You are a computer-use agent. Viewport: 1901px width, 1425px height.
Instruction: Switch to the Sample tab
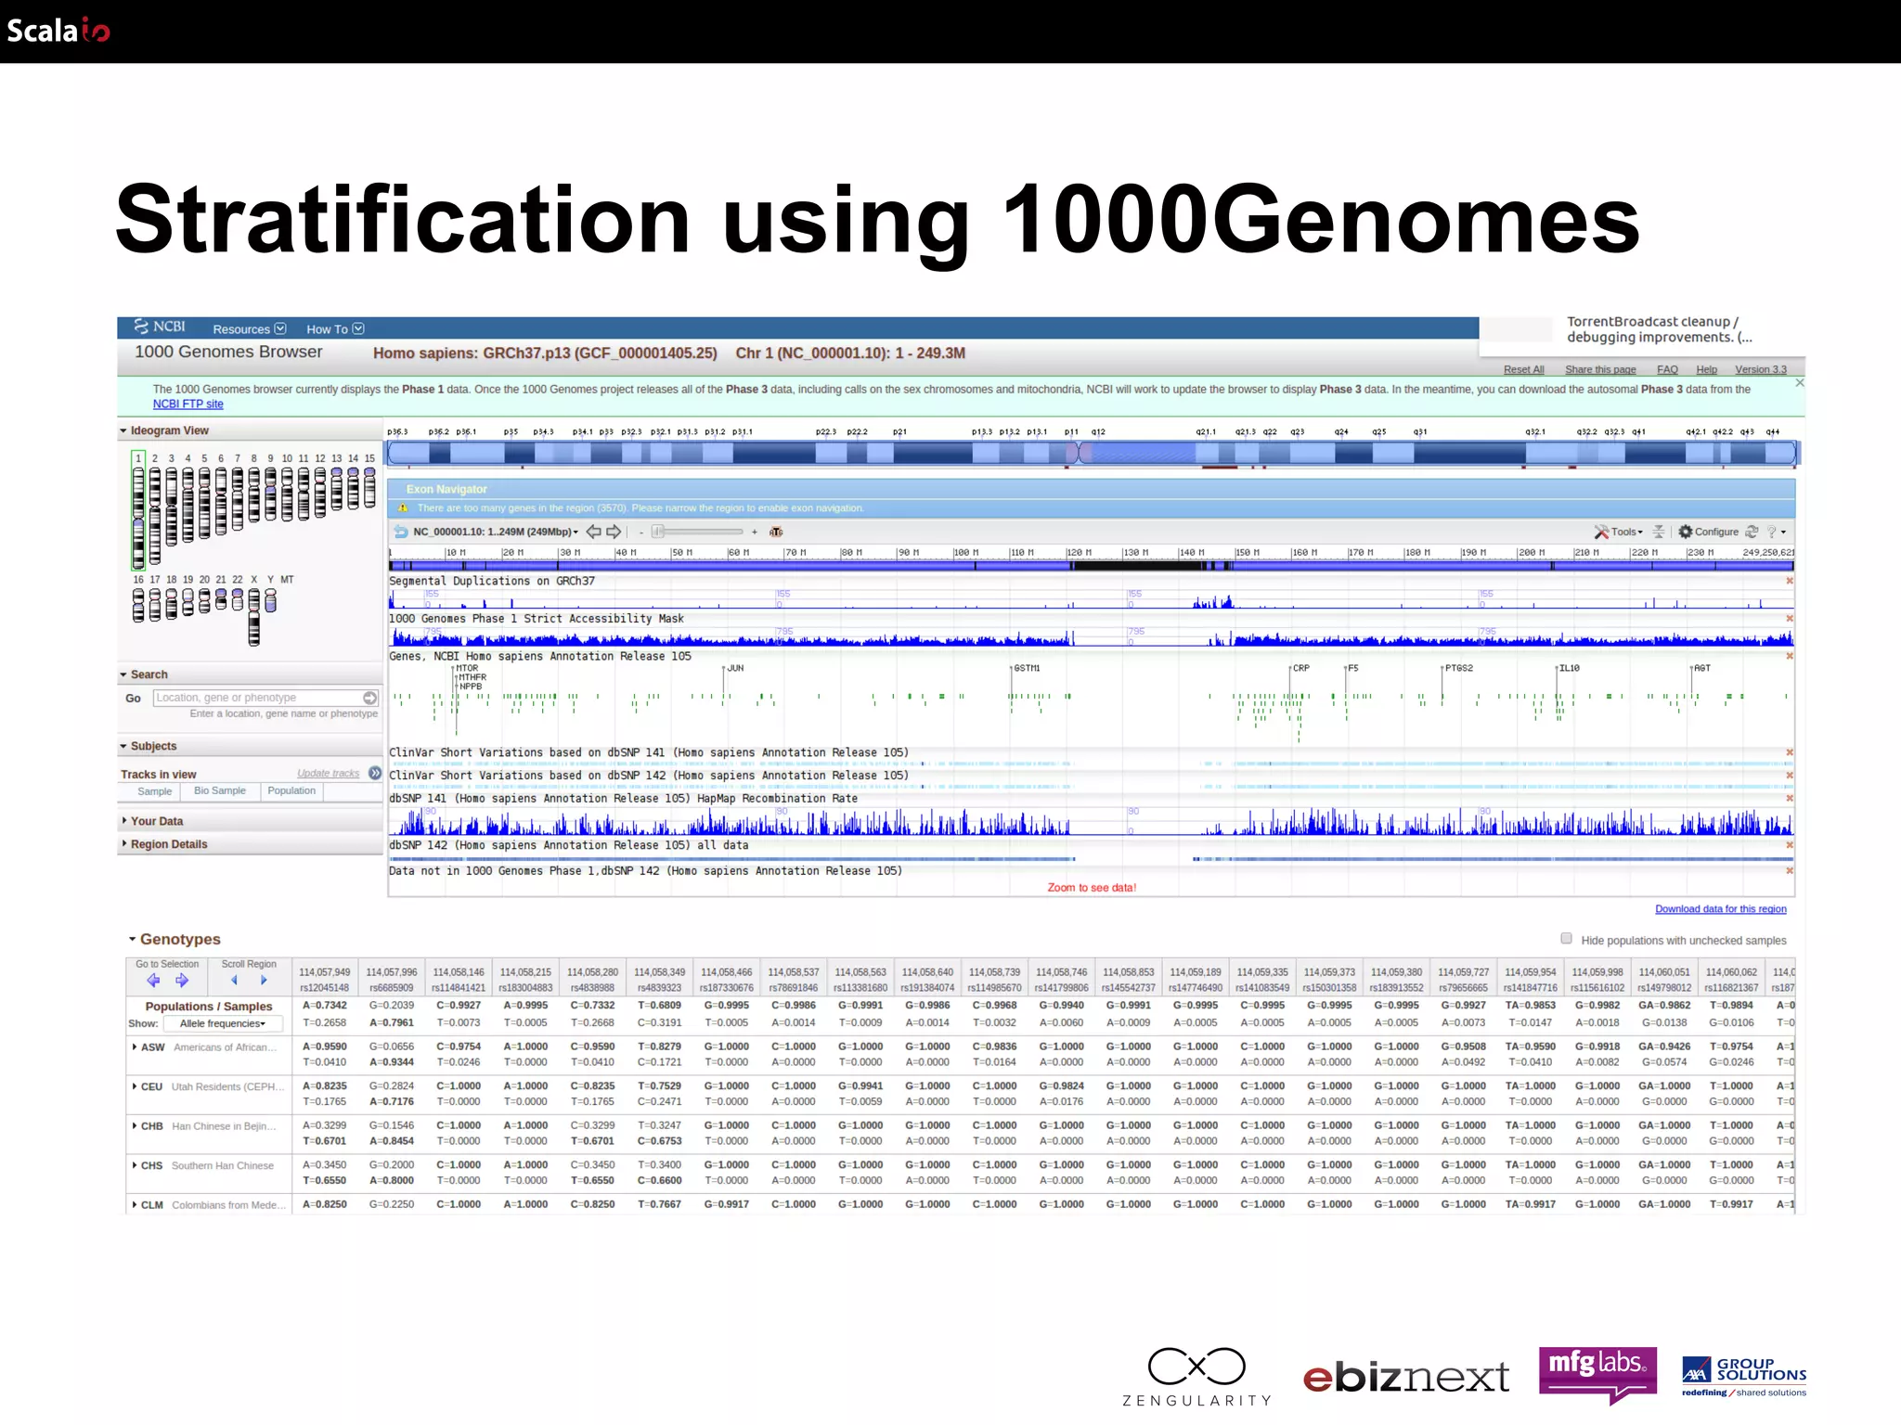pyautogui.click(x=154, y=791)
